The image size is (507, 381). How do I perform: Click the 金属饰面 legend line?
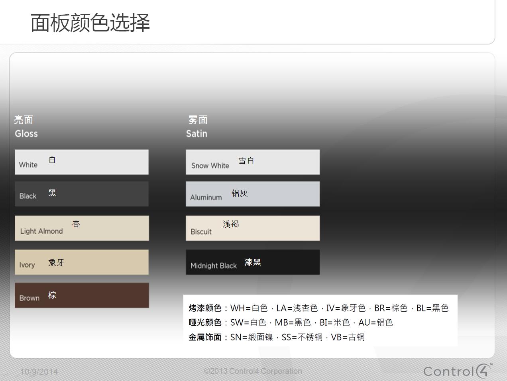[x=277, y=337]
